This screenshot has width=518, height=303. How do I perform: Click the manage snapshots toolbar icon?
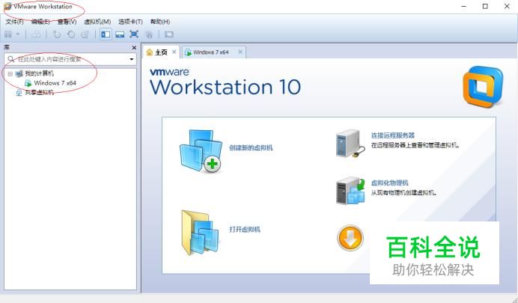(85, 34)
